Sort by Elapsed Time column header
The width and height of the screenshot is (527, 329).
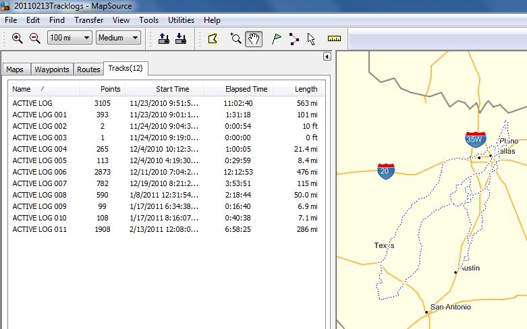pos(238,89)
